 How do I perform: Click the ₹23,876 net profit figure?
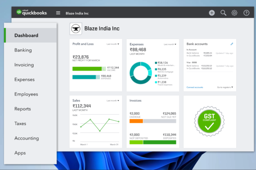pyautogui.click(x=81, y=57)
